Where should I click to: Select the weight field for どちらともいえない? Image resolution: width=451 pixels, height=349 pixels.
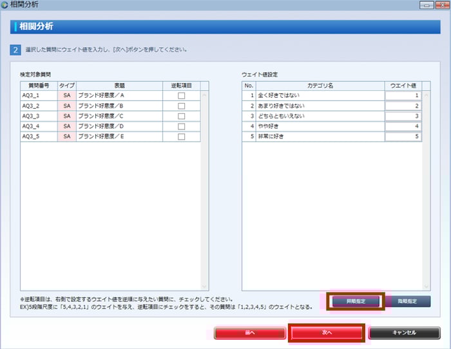403,116
